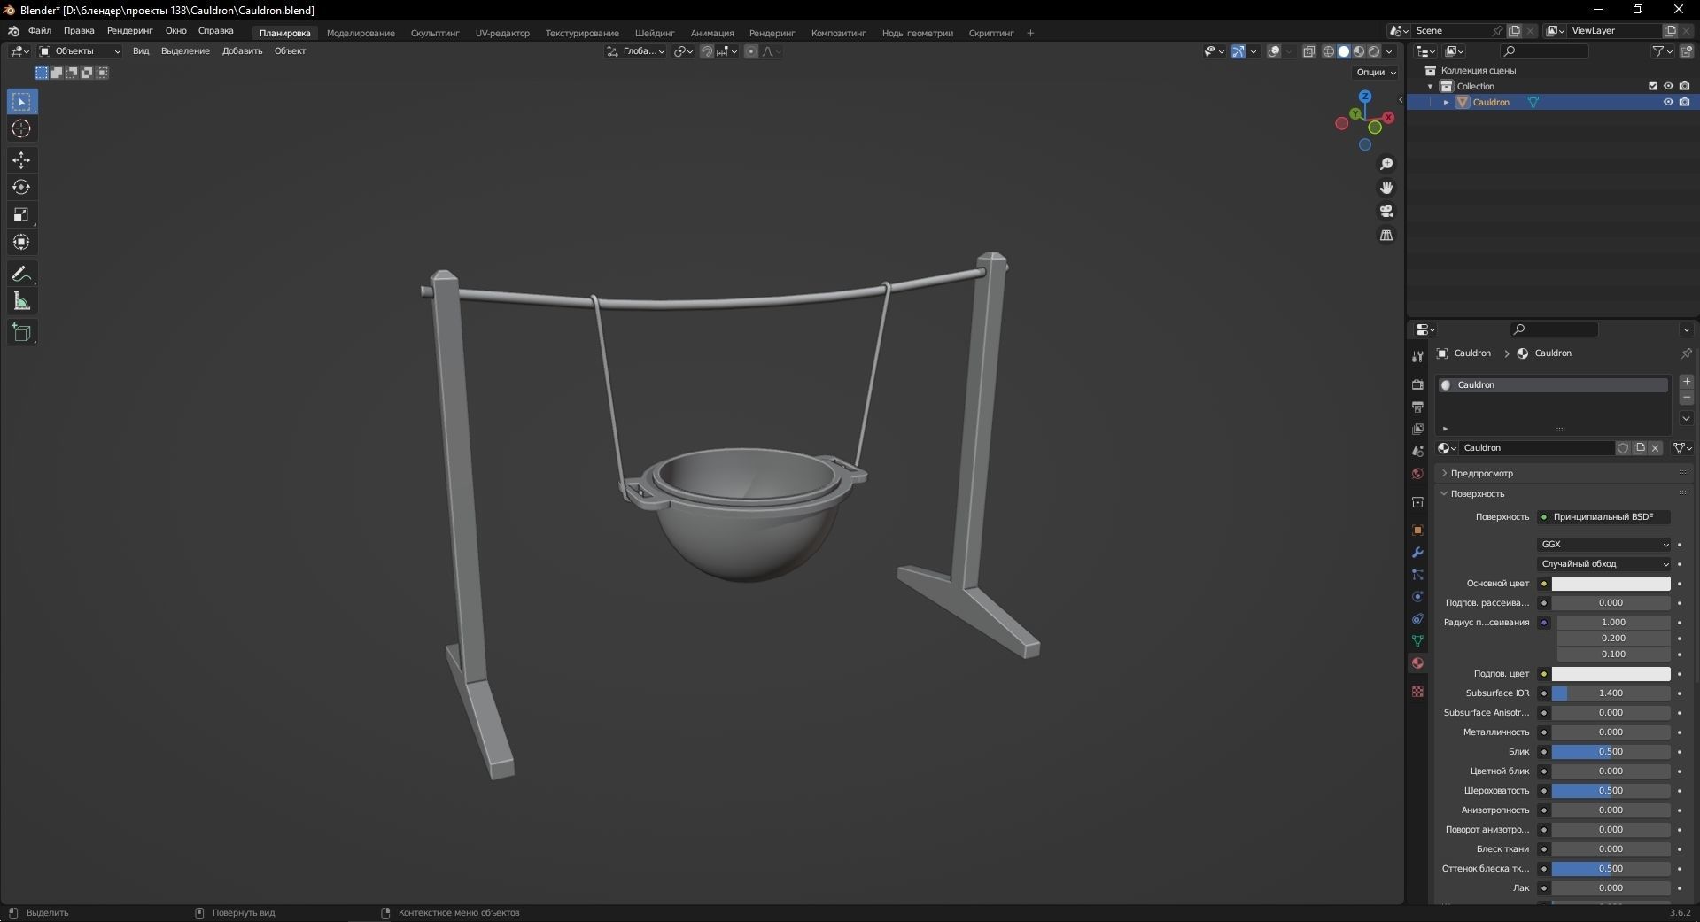Collapse the Collection tree item
This screenshot has width=1700, height=922.
pyautogui.click(x=1431, y=86)
